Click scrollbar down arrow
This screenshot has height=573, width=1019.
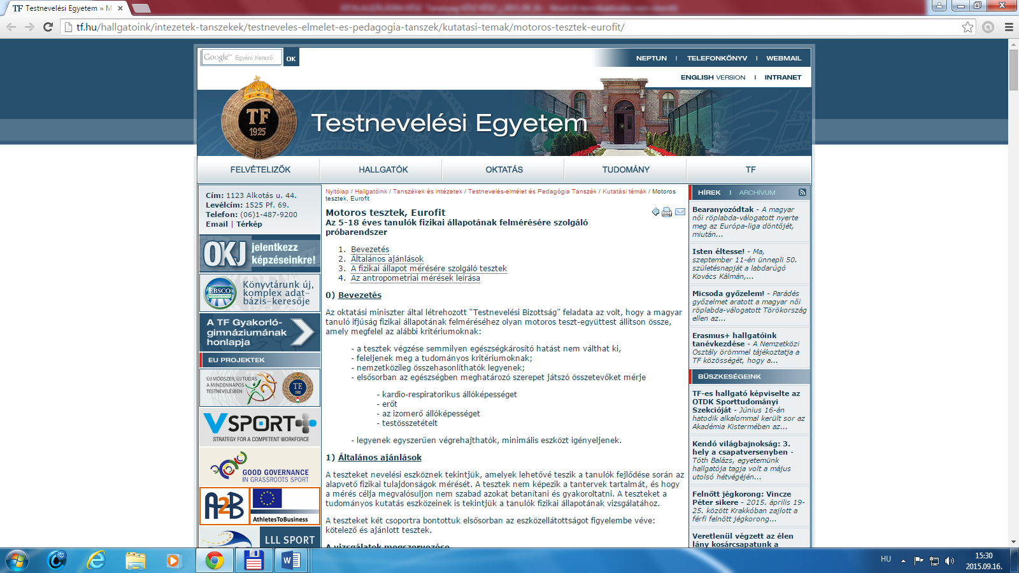(x=1013, y=542)
